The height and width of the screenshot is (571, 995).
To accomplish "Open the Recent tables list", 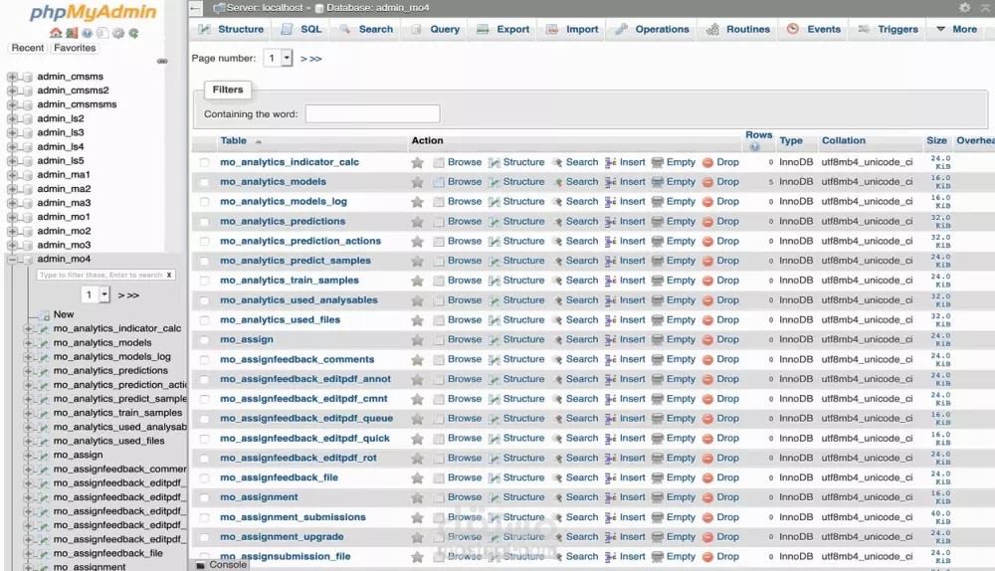I will [27, 48].
